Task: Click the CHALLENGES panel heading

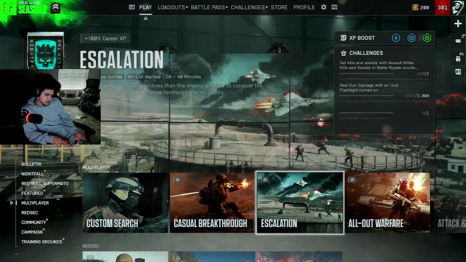Action: tap(366, 53)
